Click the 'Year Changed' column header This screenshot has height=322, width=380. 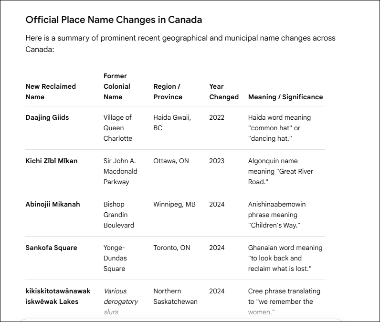click(x=224, y=92)
